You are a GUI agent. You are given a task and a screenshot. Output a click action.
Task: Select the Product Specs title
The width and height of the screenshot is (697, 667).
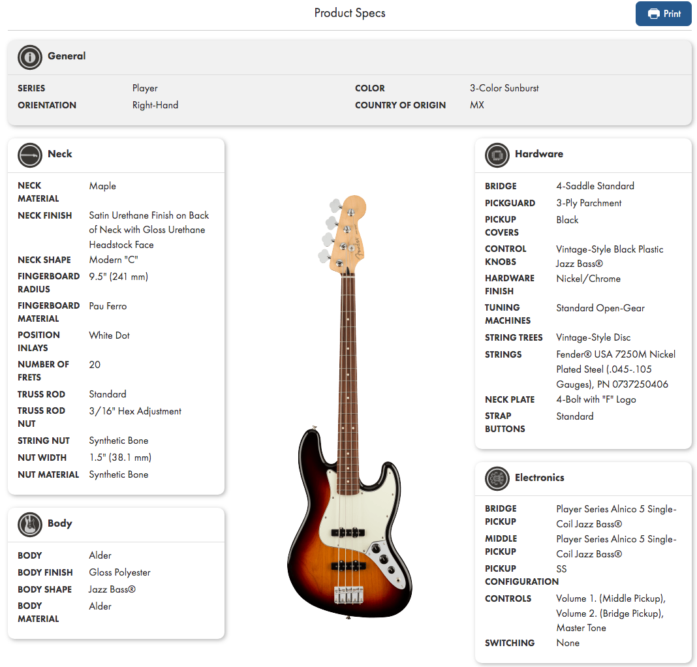350,13
